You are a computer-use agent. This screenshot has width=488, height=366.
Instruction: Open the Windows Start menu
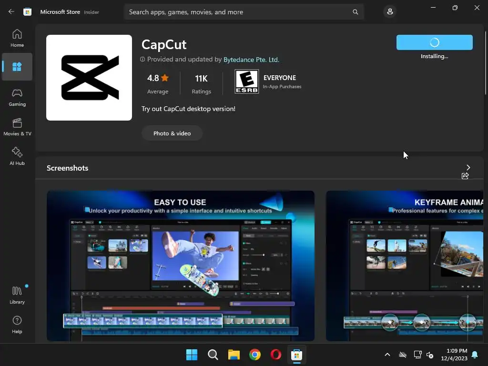coord(192,355)
